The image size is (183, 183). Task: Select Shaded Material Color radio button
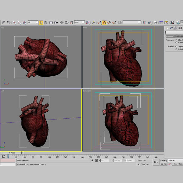tap(176, 49)
